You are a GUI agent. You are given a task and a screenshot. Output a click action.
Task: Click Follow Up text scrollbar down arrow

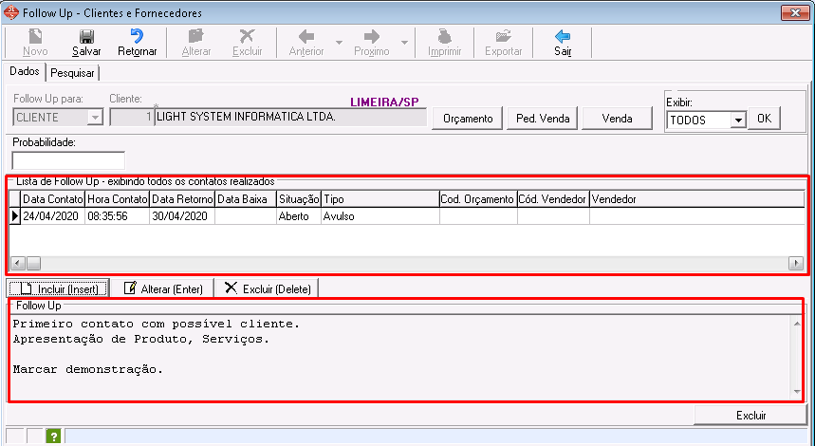coord(797,391)
